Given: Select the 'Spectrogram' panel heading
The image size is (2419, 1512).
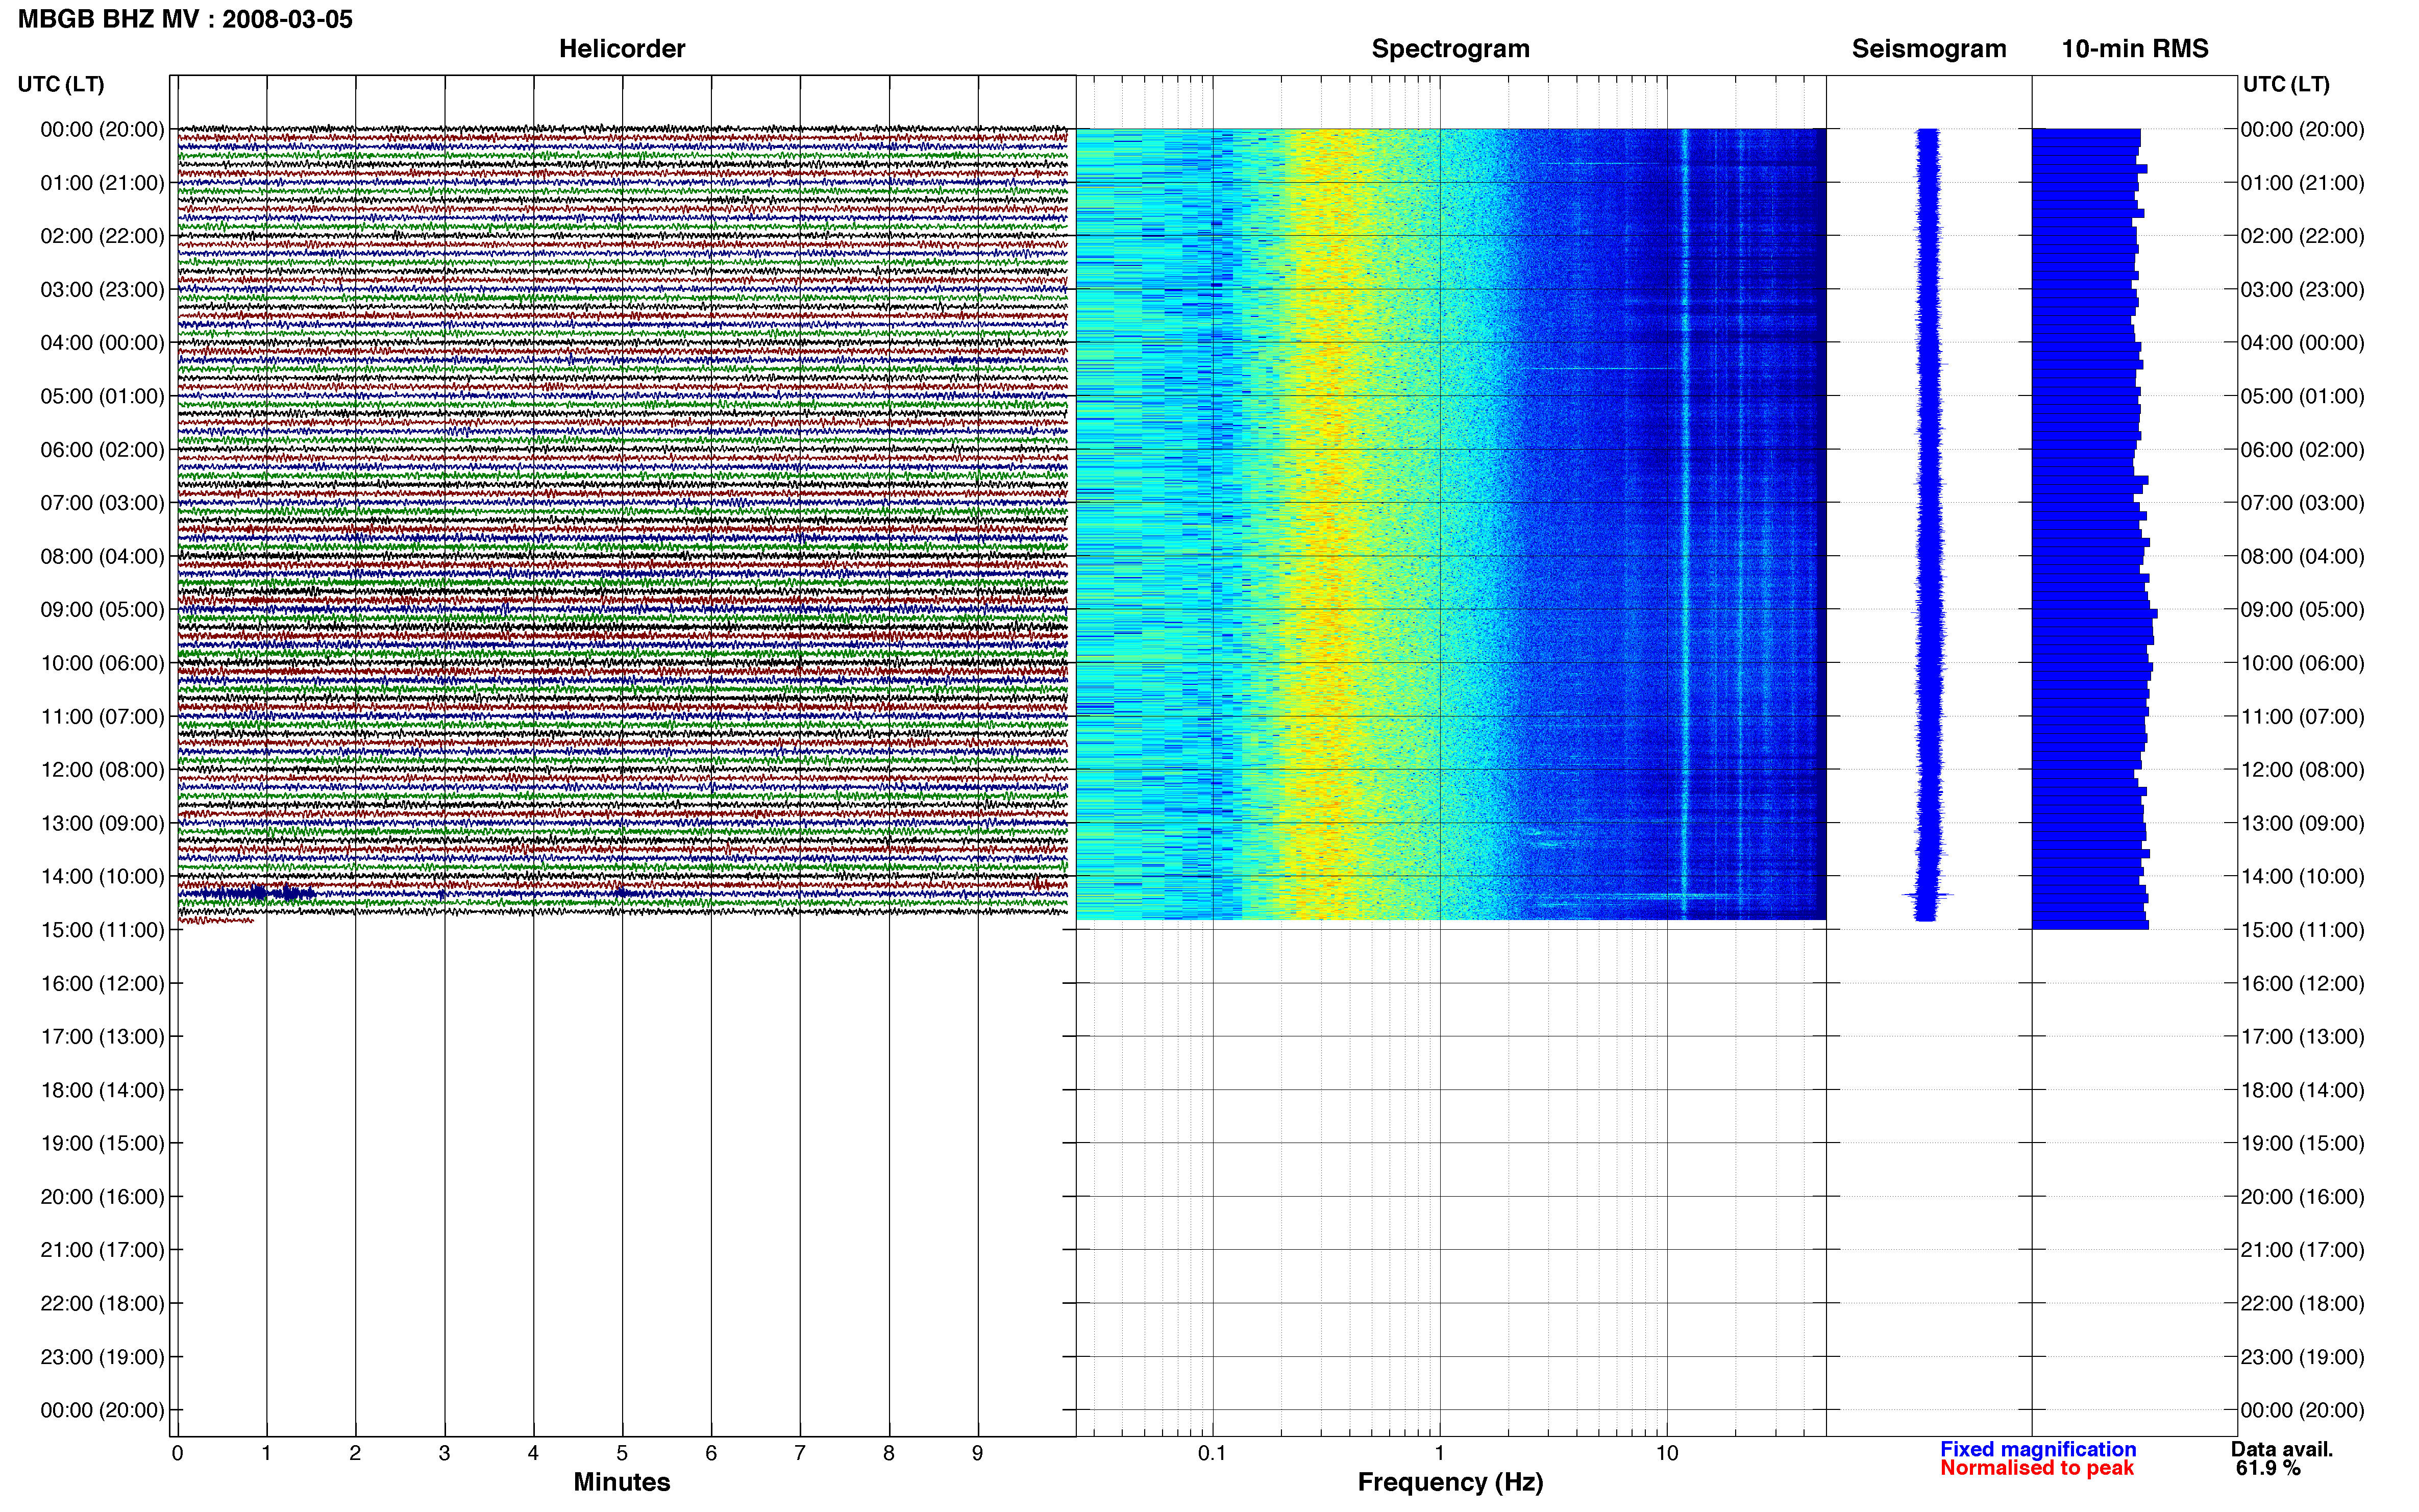Looking at the screenshot, I should (x=1450, y=48).
